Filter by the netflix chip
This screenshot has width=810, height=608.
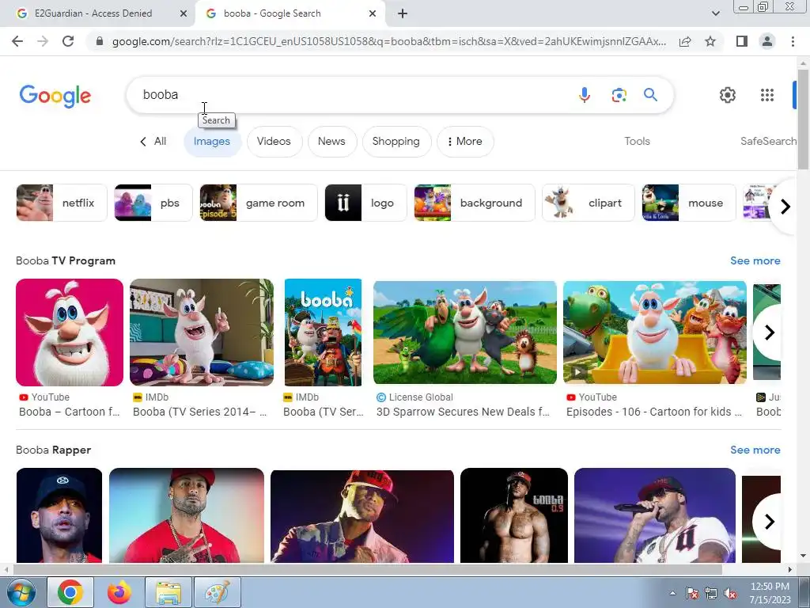(x=62, y=203)
